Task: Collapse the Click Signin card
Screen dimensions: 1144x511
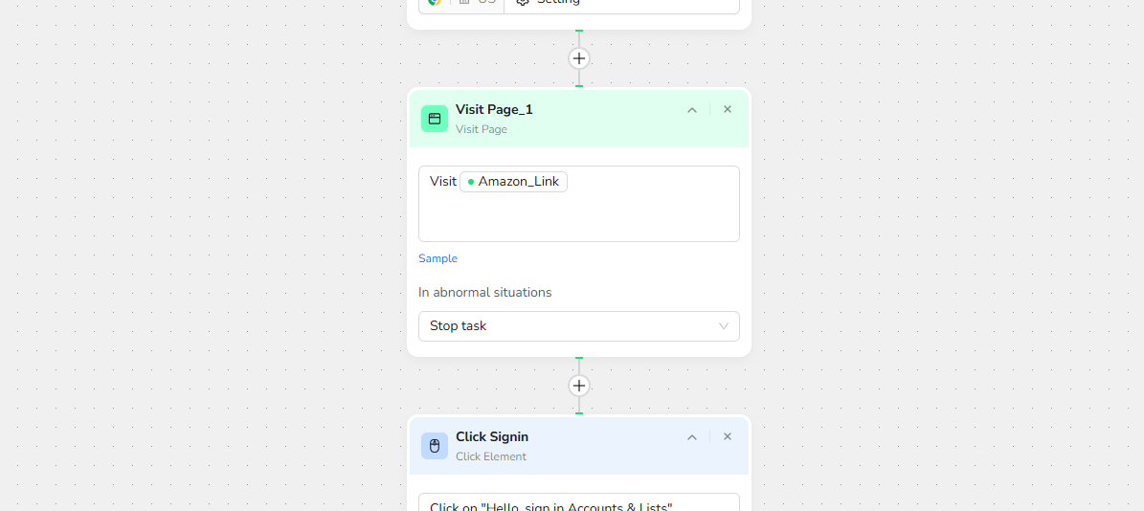Action: click(692, 437)
